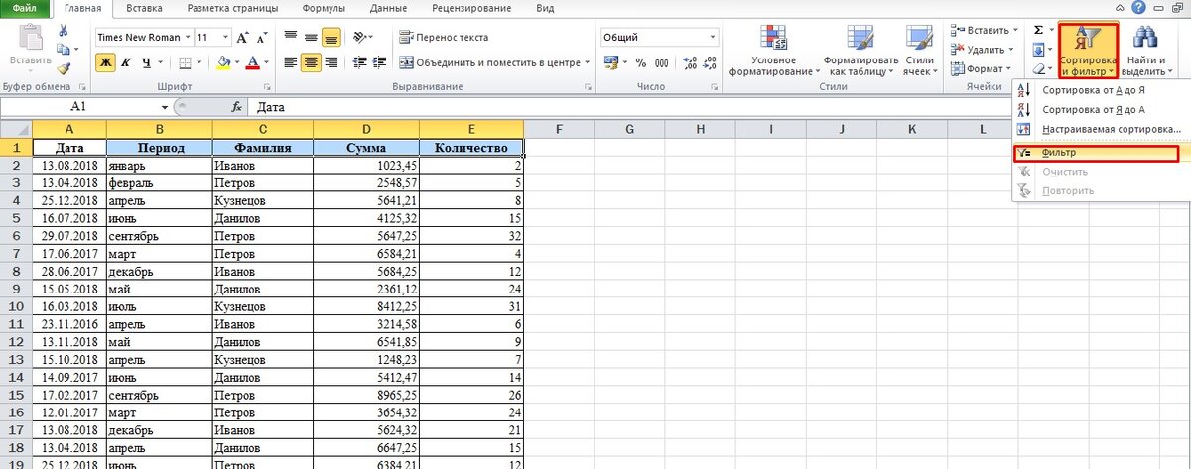Open the font size dropdown
Screen dimensions: 1191x469
[224, 37]
